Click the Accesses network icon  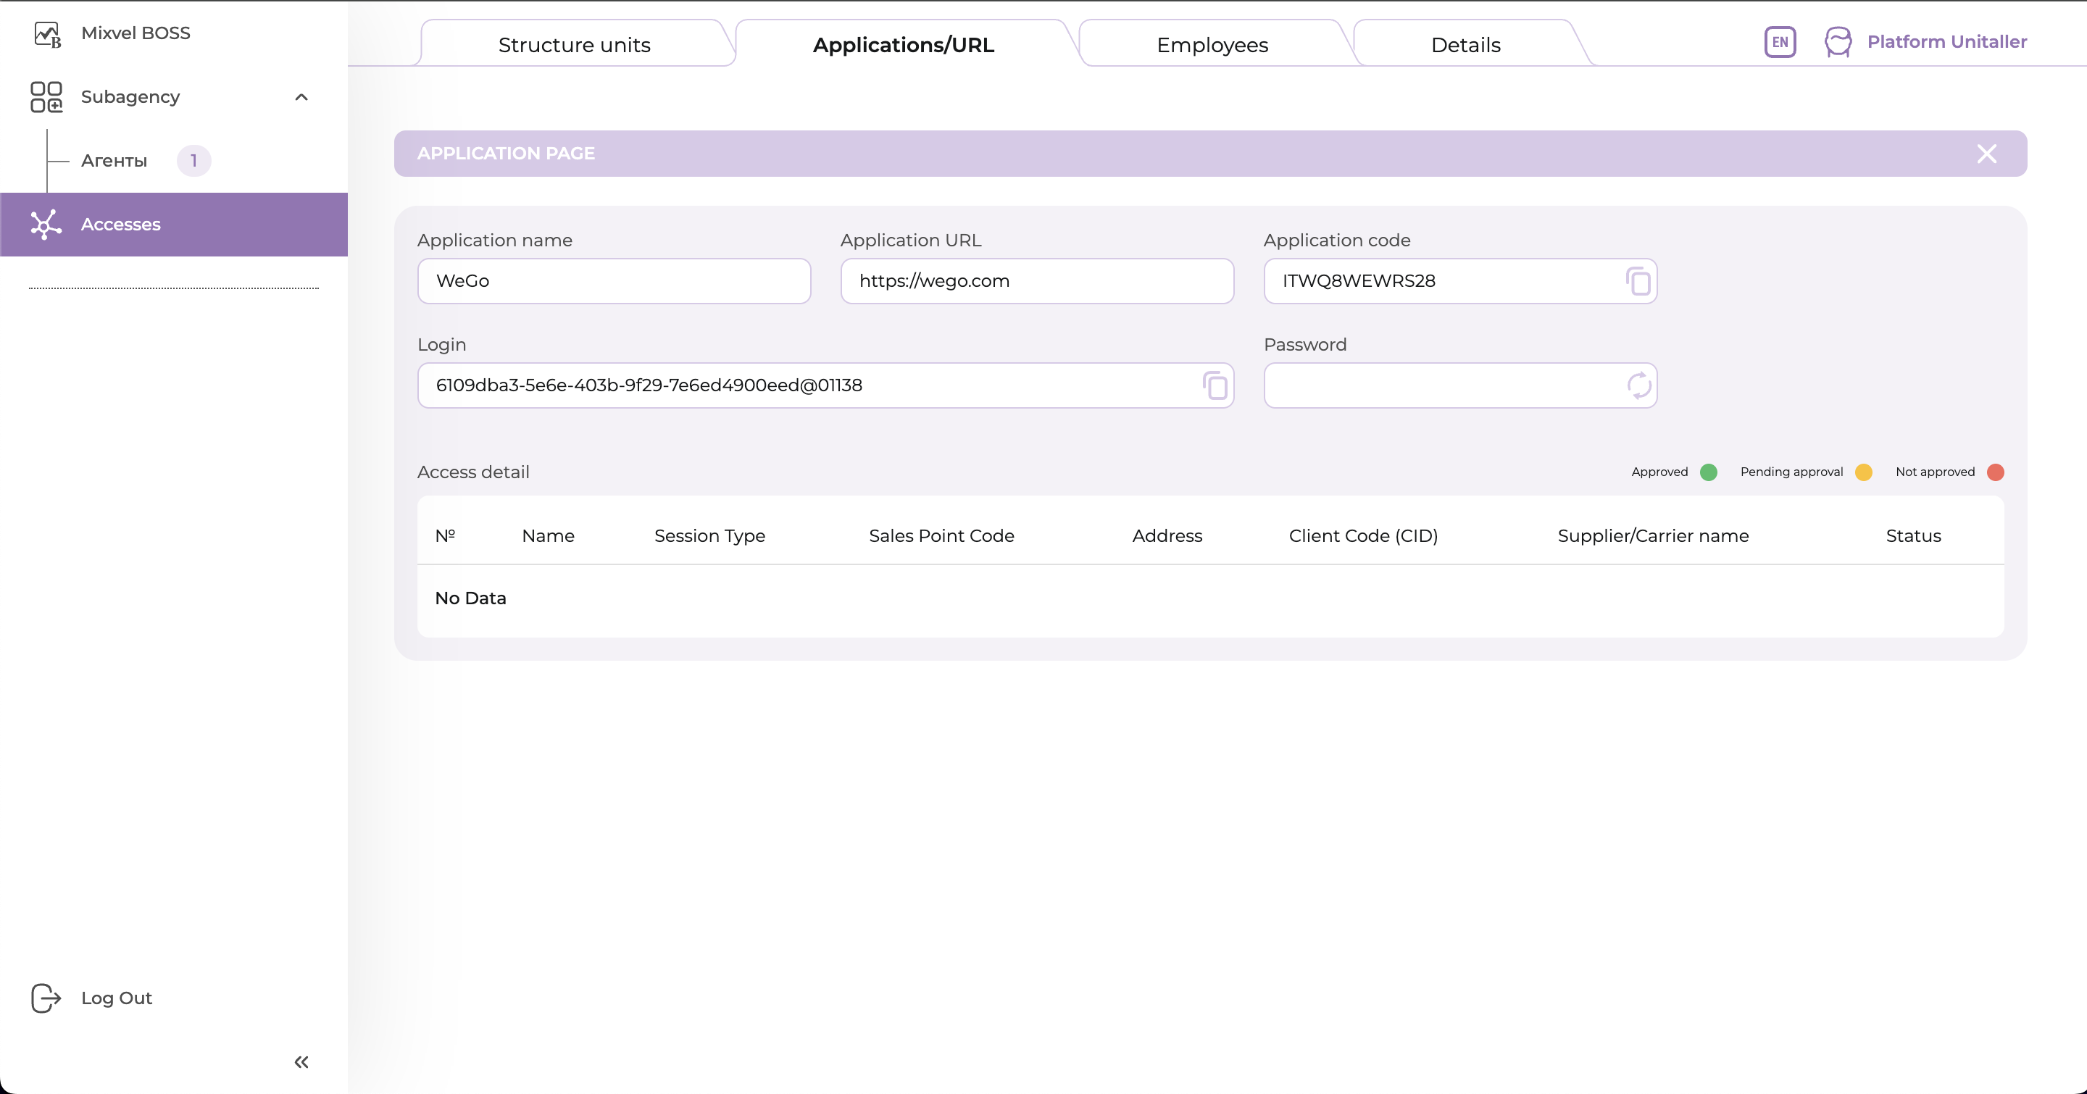(x=46, y=225)
